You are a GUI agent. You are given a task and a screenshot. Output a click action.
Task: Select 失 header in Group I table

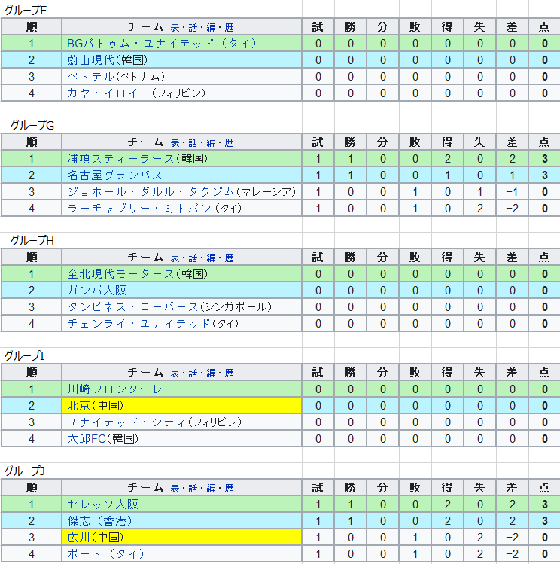point(480,372)
